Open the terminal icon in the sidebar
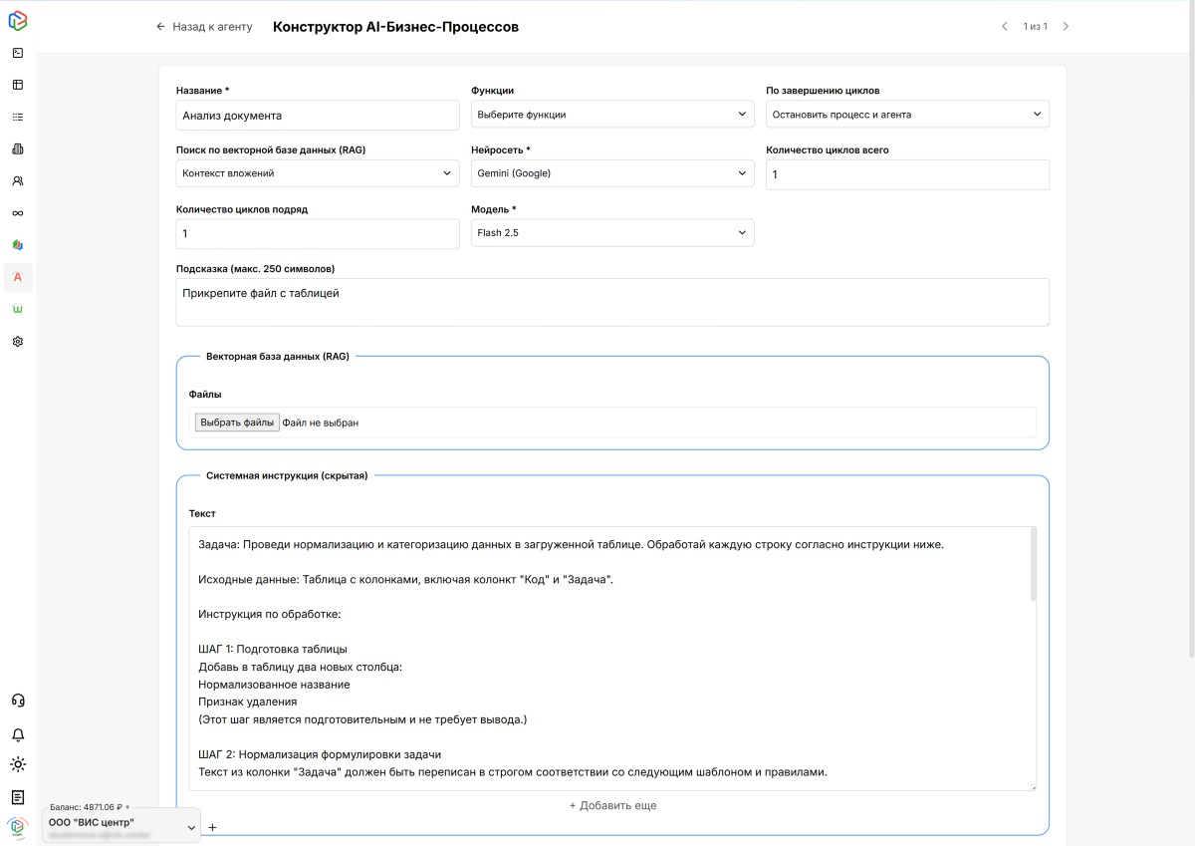This screenshot has height=846, width=1195. (18, 53)
